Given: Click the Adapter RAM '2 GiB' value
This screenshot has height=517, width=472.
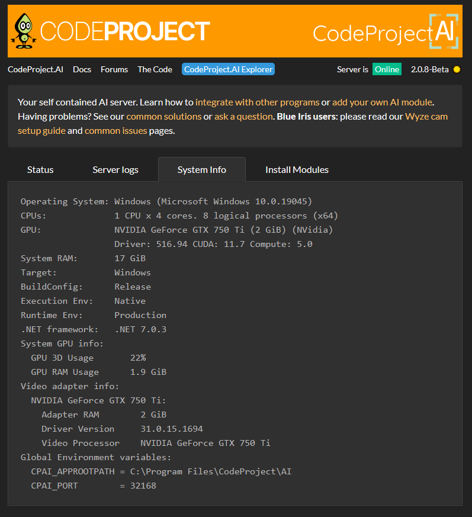Looking at the screenshot, I should [x=153, y=415].
